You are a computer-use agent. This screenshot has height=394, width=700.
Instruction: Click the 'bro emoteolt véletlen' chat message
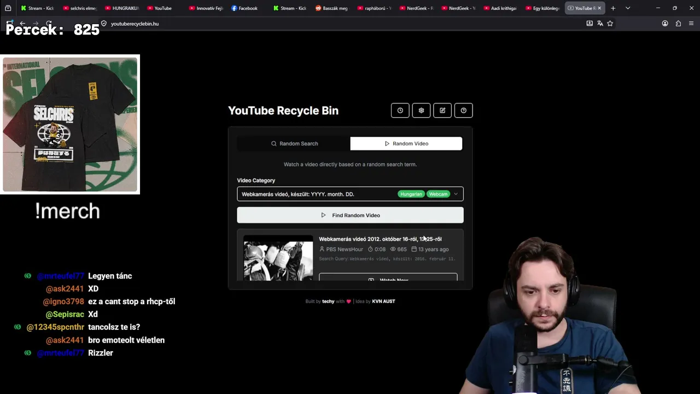tap(126, 340)
